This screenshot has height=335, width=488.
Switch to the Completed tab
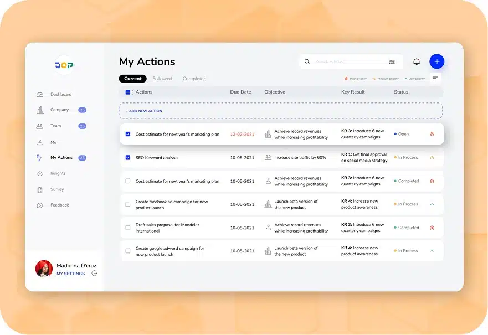pos(194,78)
